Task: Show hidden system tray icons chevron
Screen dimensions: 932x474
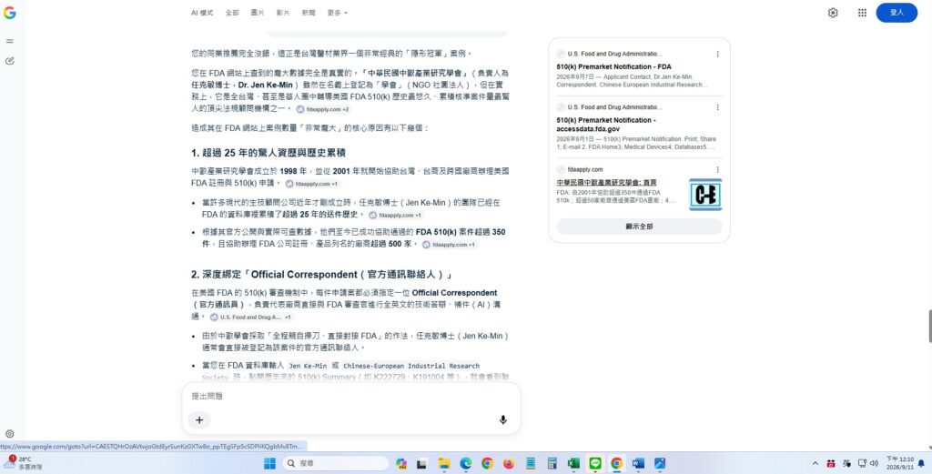Action: point(815,463)
